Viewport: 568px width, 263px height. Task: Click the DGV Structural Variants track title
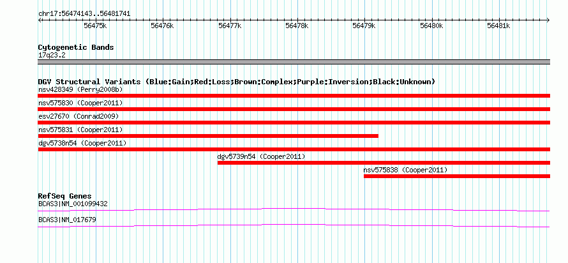point(237,82)
